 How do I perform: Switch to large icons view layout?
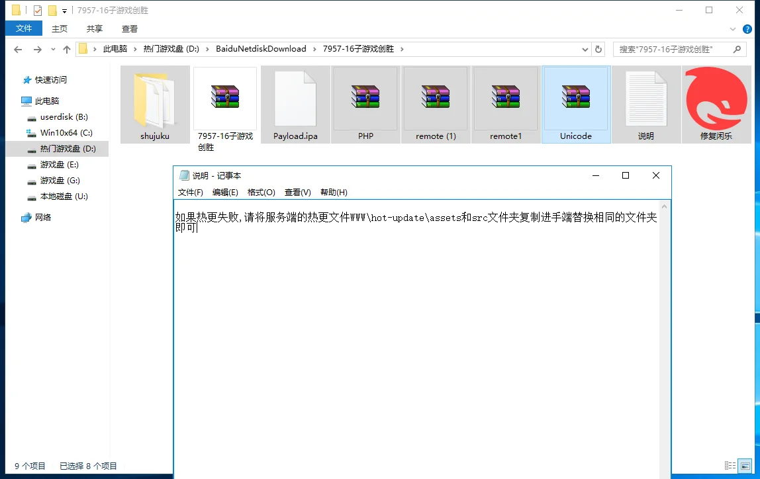(745, 466)
